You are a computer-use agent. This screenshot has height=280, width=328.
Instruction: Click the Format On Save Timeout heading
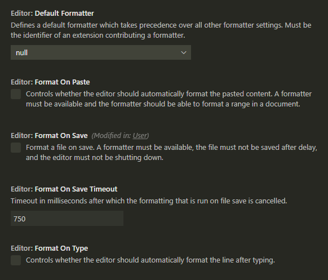point(64,189)
